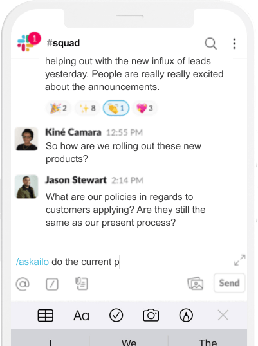
Task: Open the camera icon in keyboard toolbar
Action: [151, 315]
